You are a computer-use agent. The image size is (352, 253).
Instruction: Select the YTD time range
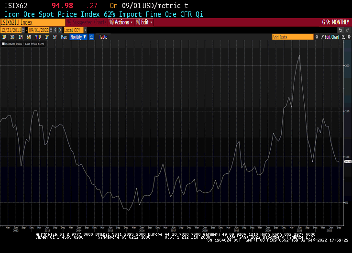[38, 37]
